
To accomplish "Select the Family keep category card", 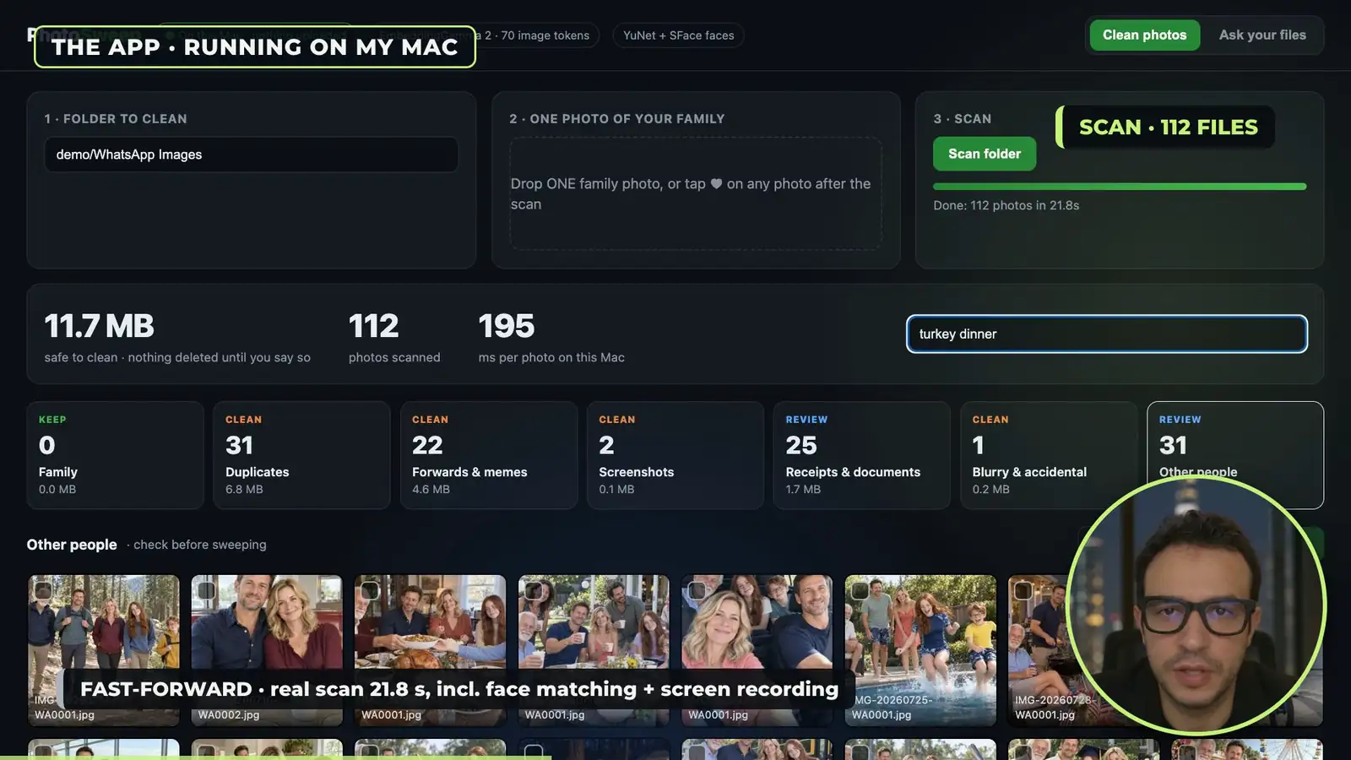I will (116, 455).
